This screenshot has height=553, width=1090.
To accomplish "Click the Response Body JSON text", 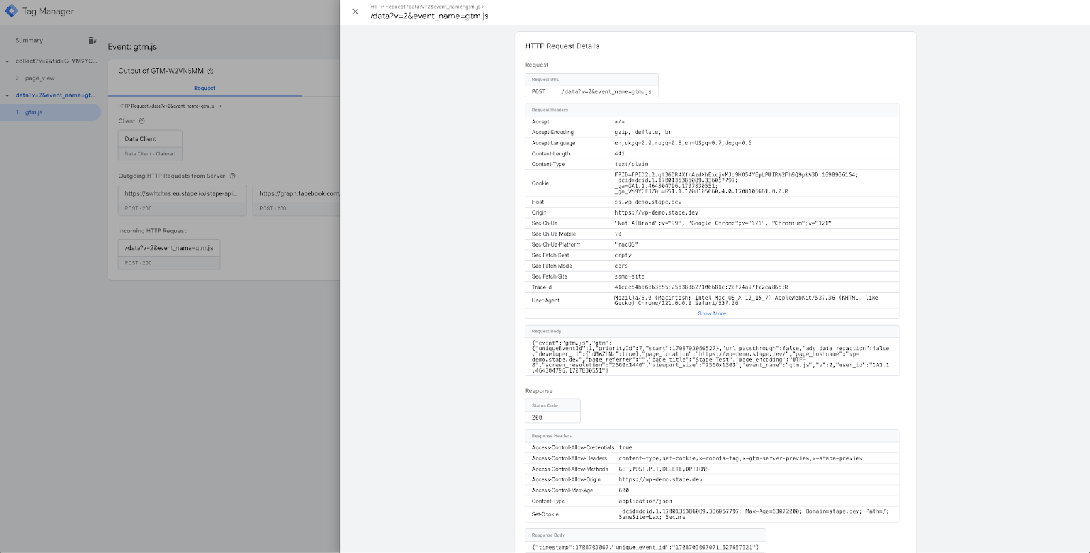I will 645,547.
